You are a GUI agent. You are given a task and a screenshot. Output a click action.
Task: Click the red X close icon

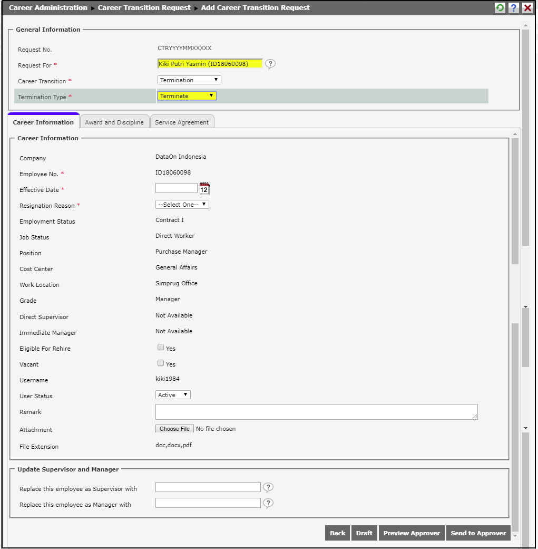[527, 8]
